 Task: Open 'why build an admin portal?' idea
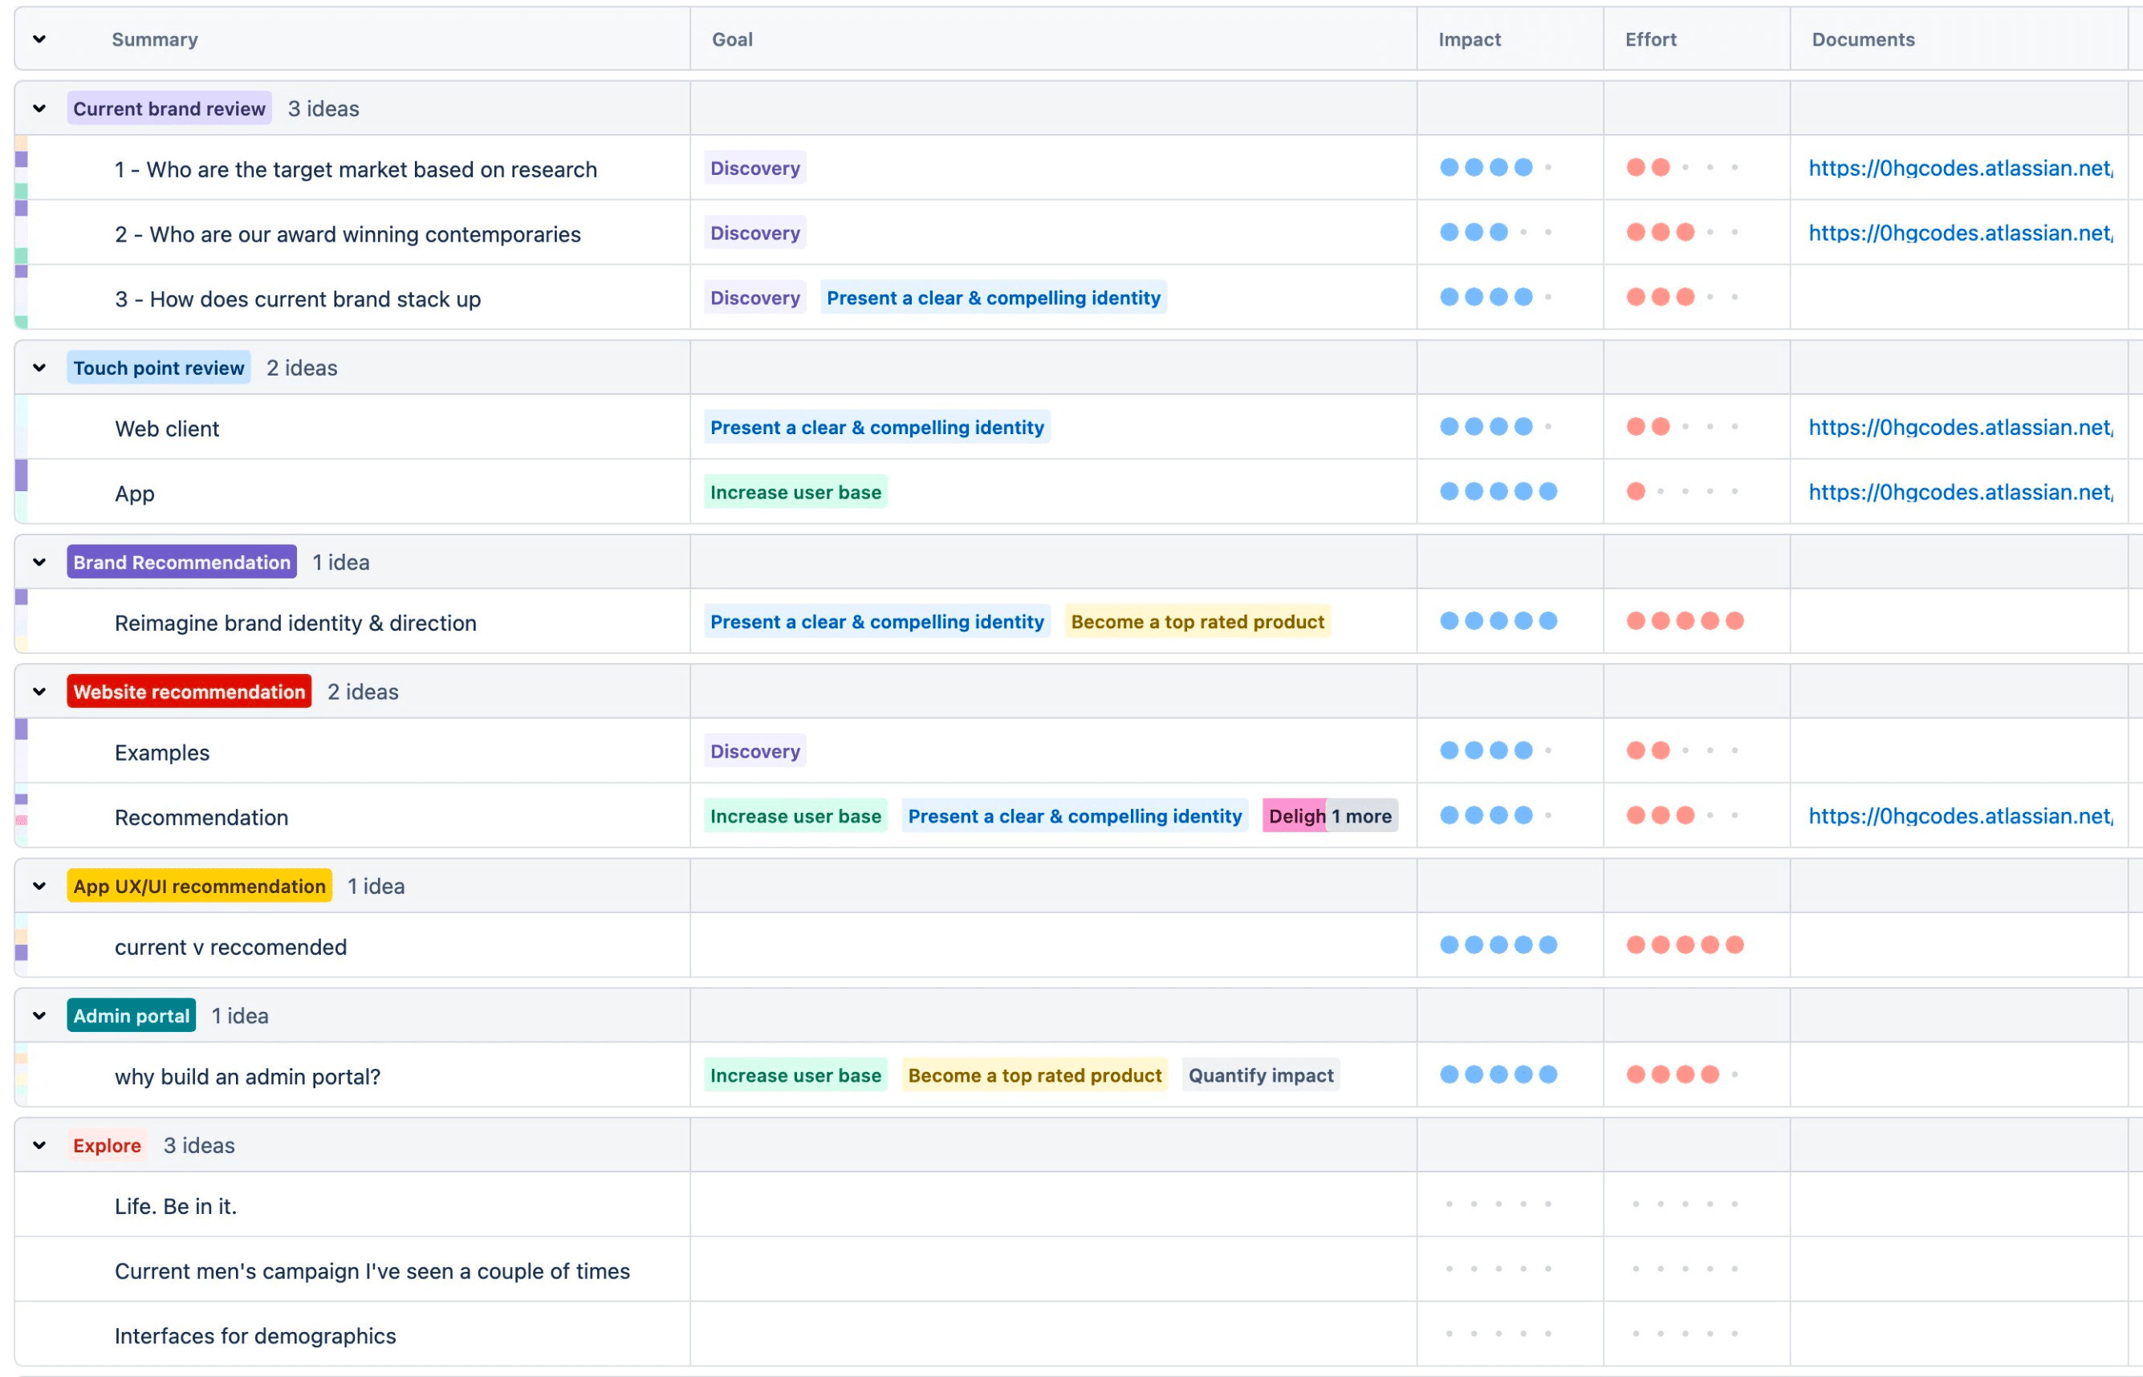[248, 1077]
